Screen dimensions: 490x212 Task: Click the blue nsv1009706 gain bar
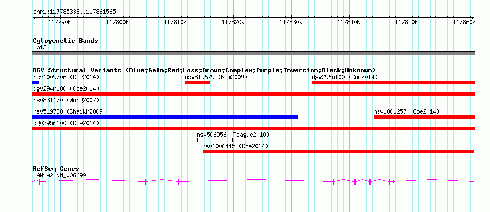coord(36,82)
